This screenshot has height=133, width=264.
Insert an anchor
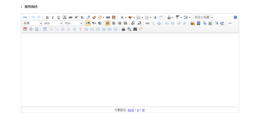click(x=159, y=23)
